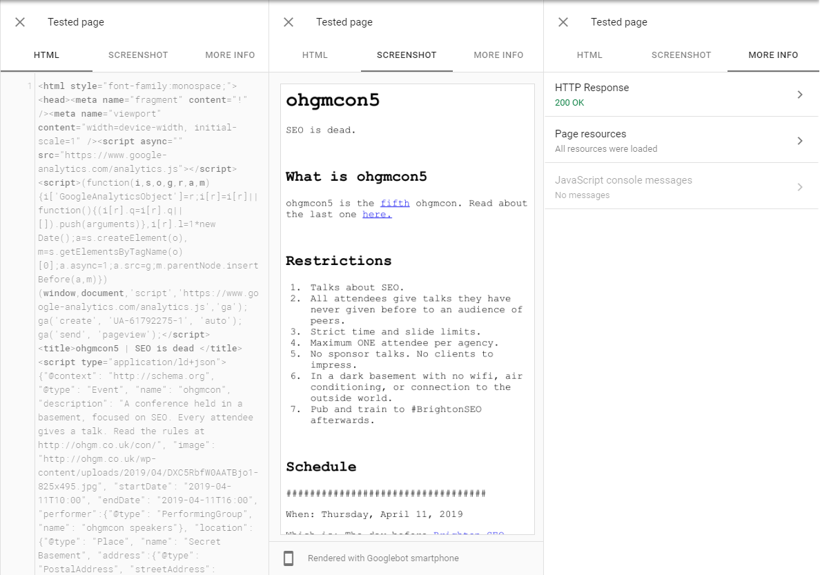Viewport: 820px width, 575px height.
Task: Close the left Tested page panel showing HTML
Action: (x=20, y=22)
